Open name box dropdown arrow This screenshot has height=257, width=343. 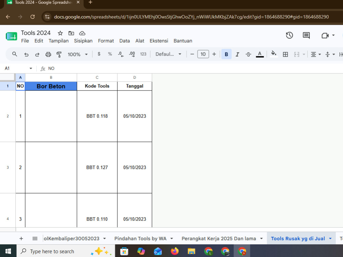click(31, 69)
